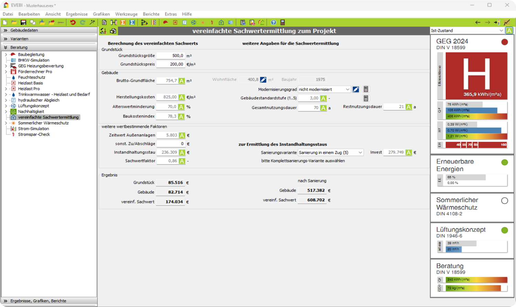The width and height of the screenshot is (516, 307).
Task: Open the Ist-Zustand variant dropdown
Action: [x=467, y=31]
